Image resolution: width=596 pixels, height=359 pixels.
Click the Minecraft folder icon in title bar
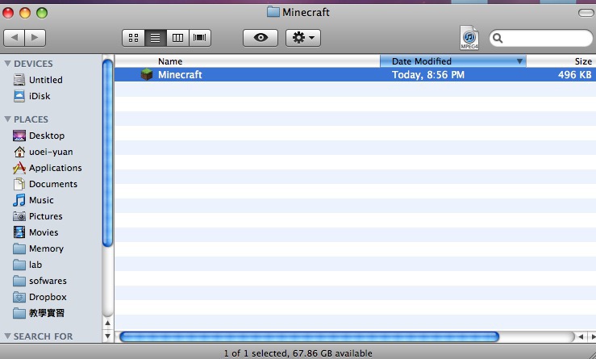click(x=273, y=12)
